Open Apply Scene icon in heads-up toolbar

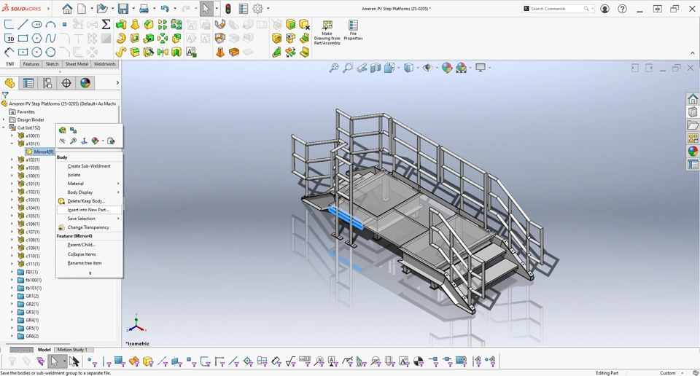click(x=461, y=68)
